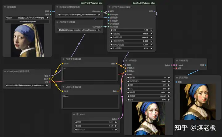Decrease the 结束应用位置 1.000 value with its left arrow
This screenshot has height=137, width=222.
click(111, 45)
